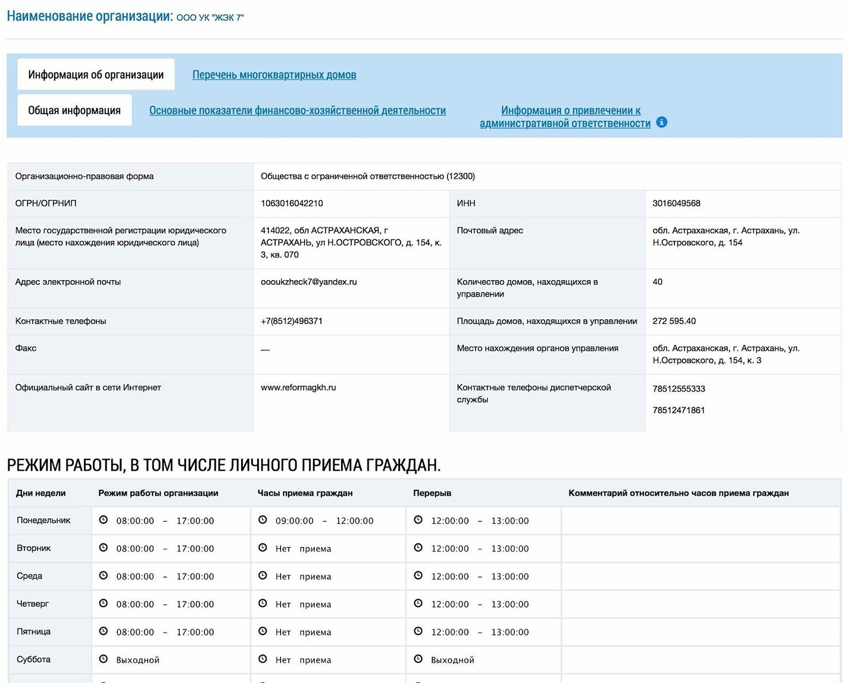850x683 pixels.
Task: Click clock icon in Вторник working hours cell
Action: coord(104,547)
